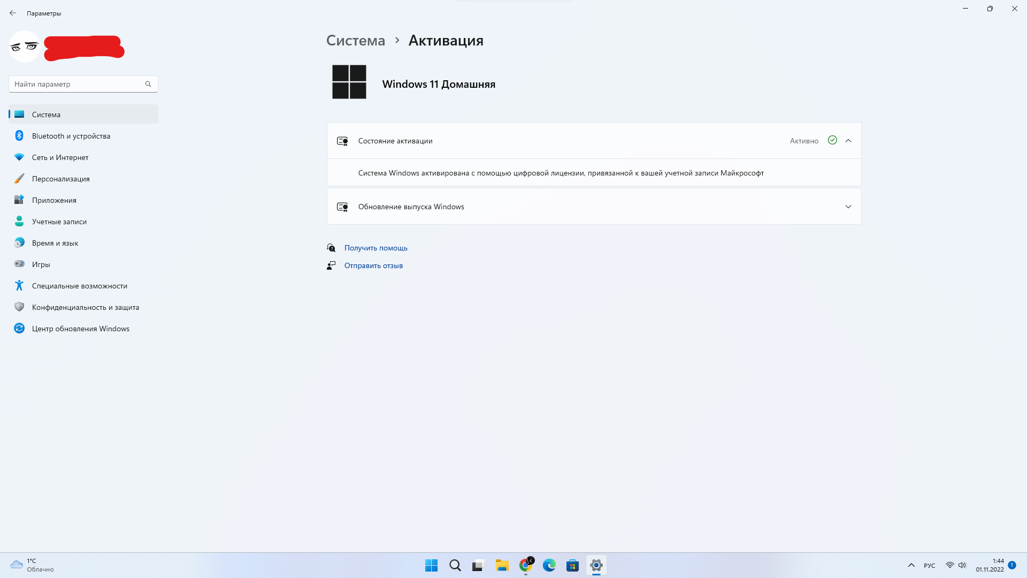Open Сеть и Интернет settings
The height and width of the screenshot is (578, 1027).
point(83,157)
